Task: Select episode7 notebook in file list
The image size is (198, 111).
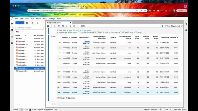Action: (x=30, y=65)
